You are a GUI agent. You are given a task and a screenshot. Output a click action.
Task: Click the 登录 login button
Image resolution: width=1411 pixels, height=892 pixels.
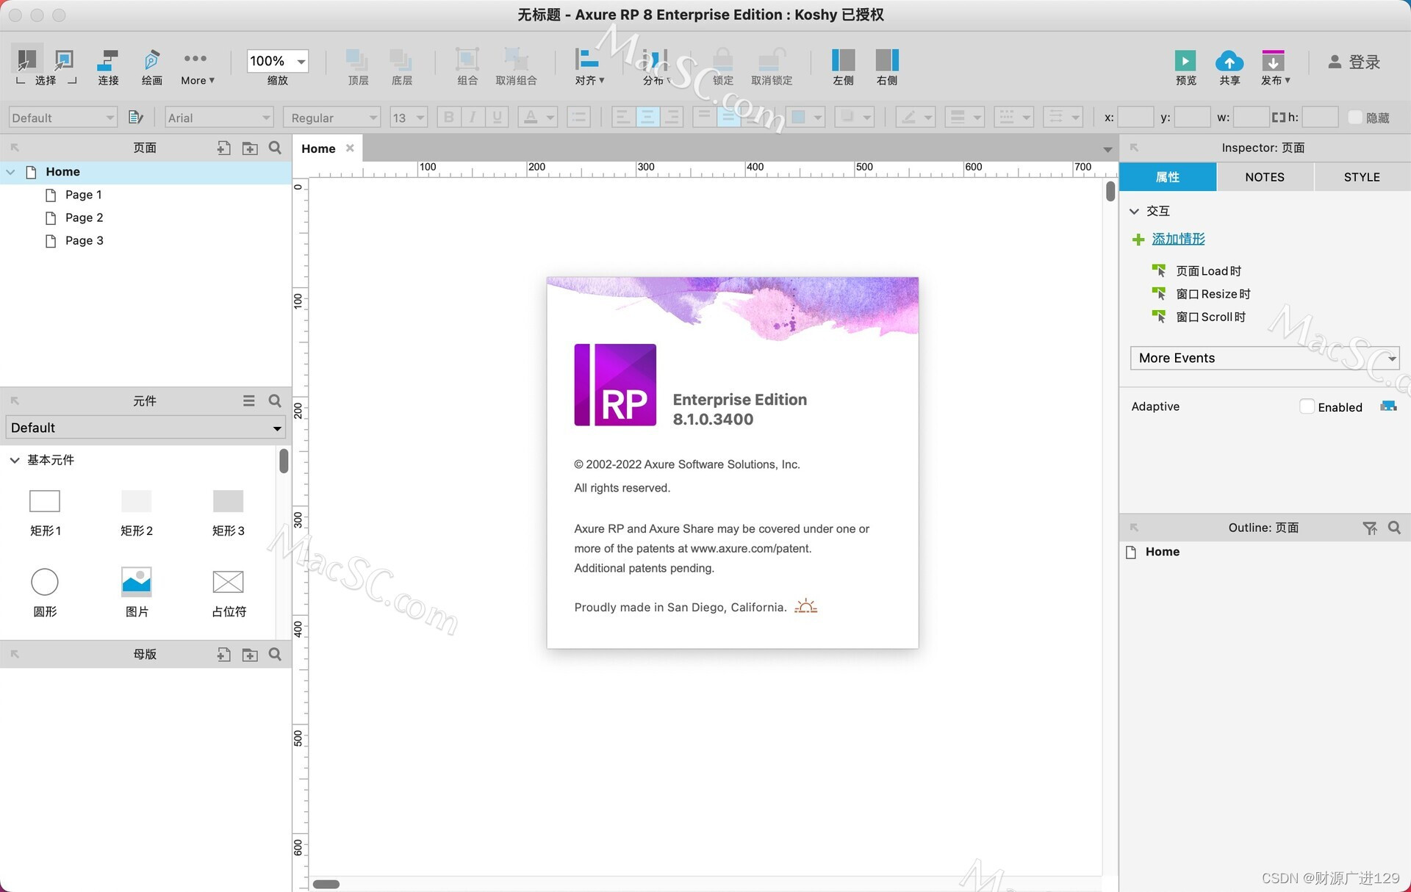point(1354,62)
